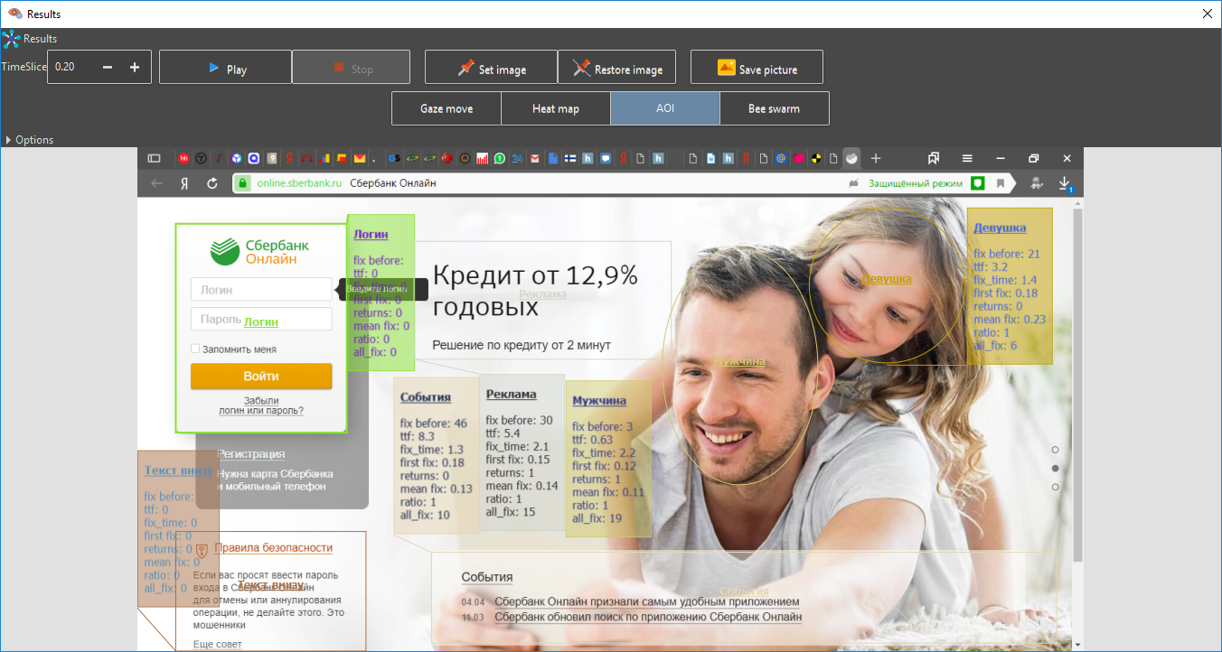Click the 'Мужчина' AOI stats panel heading

pos(599,400)
